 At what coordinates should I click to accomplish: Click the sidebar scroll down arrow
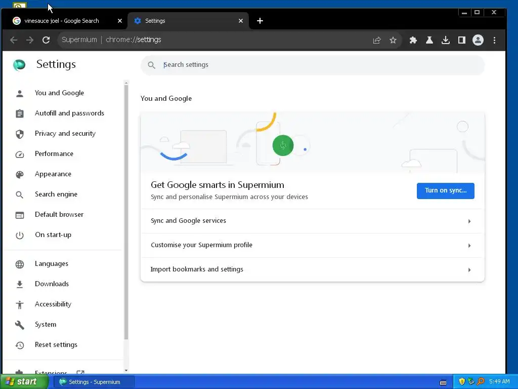pos(126,371)
